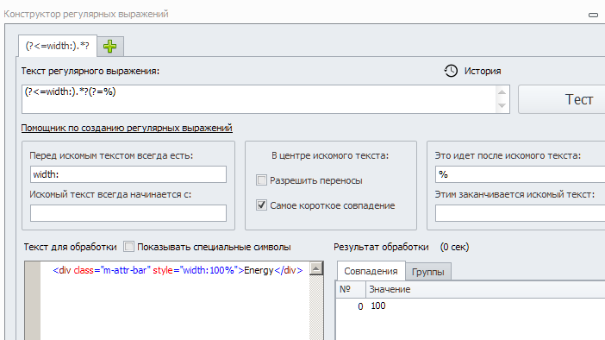Click scroll up arrow of text editor
The height and width of the screenshot is (340, 605).
click(x=316, y=268)
